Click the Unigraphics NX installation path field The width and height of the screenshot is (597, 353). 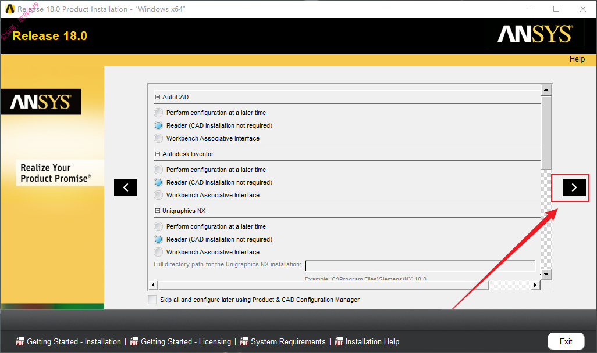point(420,265)
